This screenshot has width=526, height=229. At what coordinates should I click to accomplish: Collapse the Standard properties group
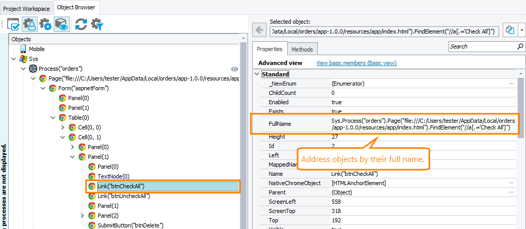pyautogui.click(x=257, y=74)
